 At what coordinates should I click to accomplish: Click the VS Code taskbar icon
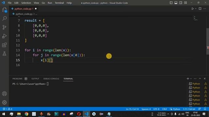(x=86, y=114)
